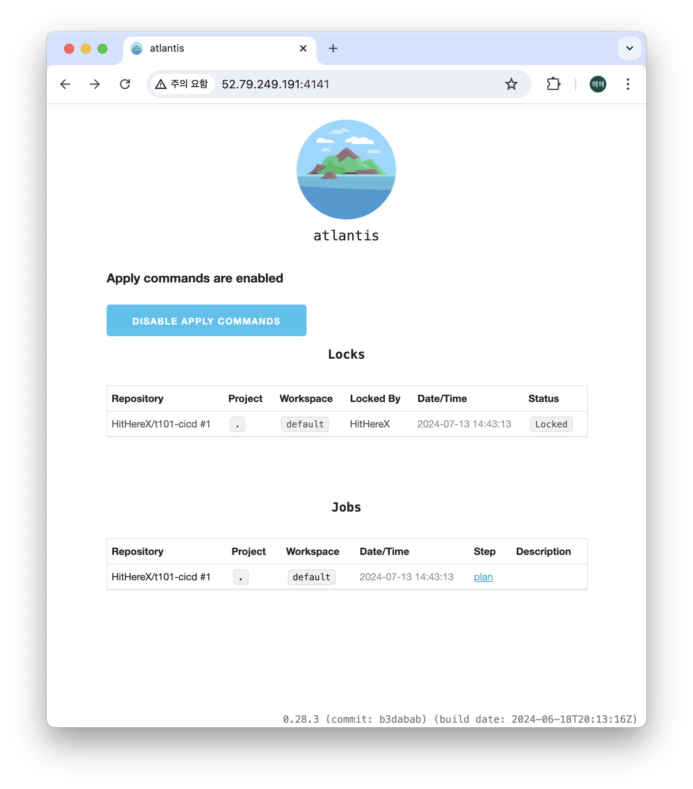Click the default workspace in Jobs table
The image size is (693, 789).
[x=312, y=577]
